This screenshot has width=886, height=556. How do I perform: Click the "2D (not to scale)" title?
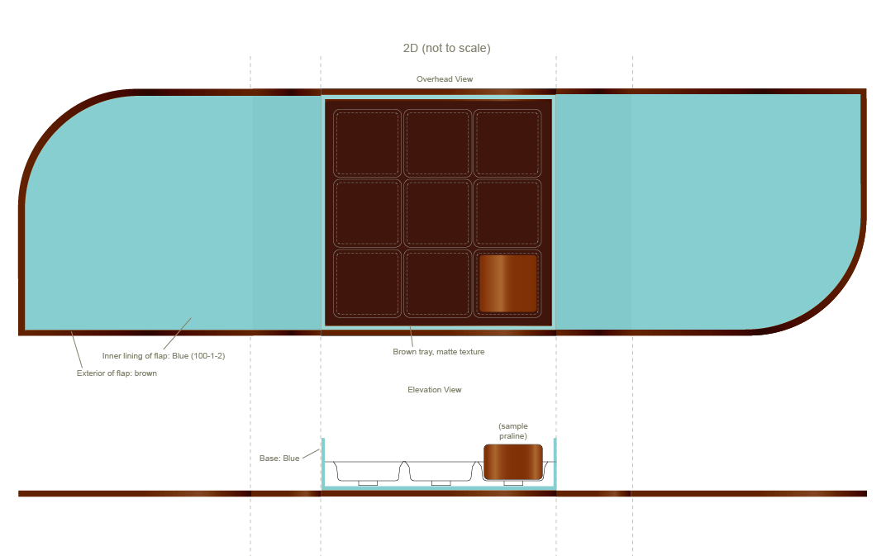(x=446, y=48)
